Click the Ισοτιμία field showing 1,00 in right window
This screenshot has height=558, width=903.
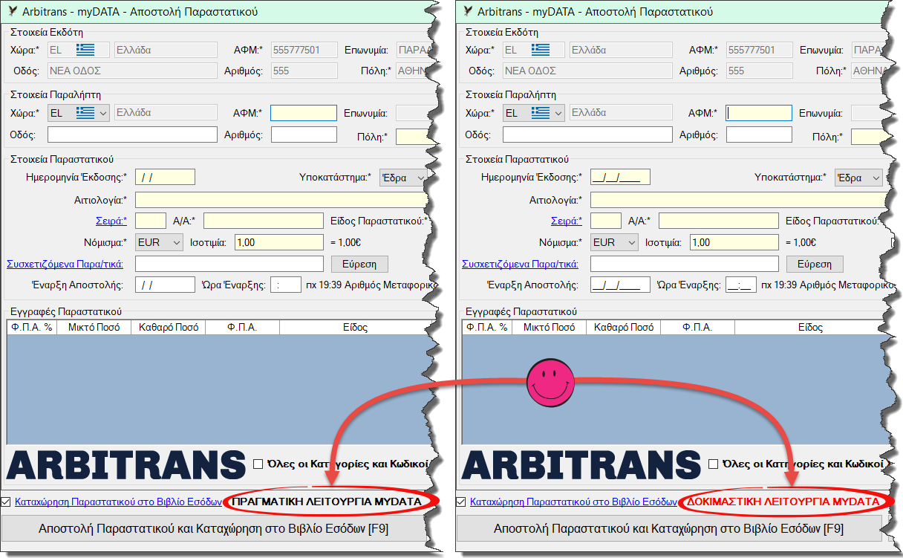[x=734, y=242]
